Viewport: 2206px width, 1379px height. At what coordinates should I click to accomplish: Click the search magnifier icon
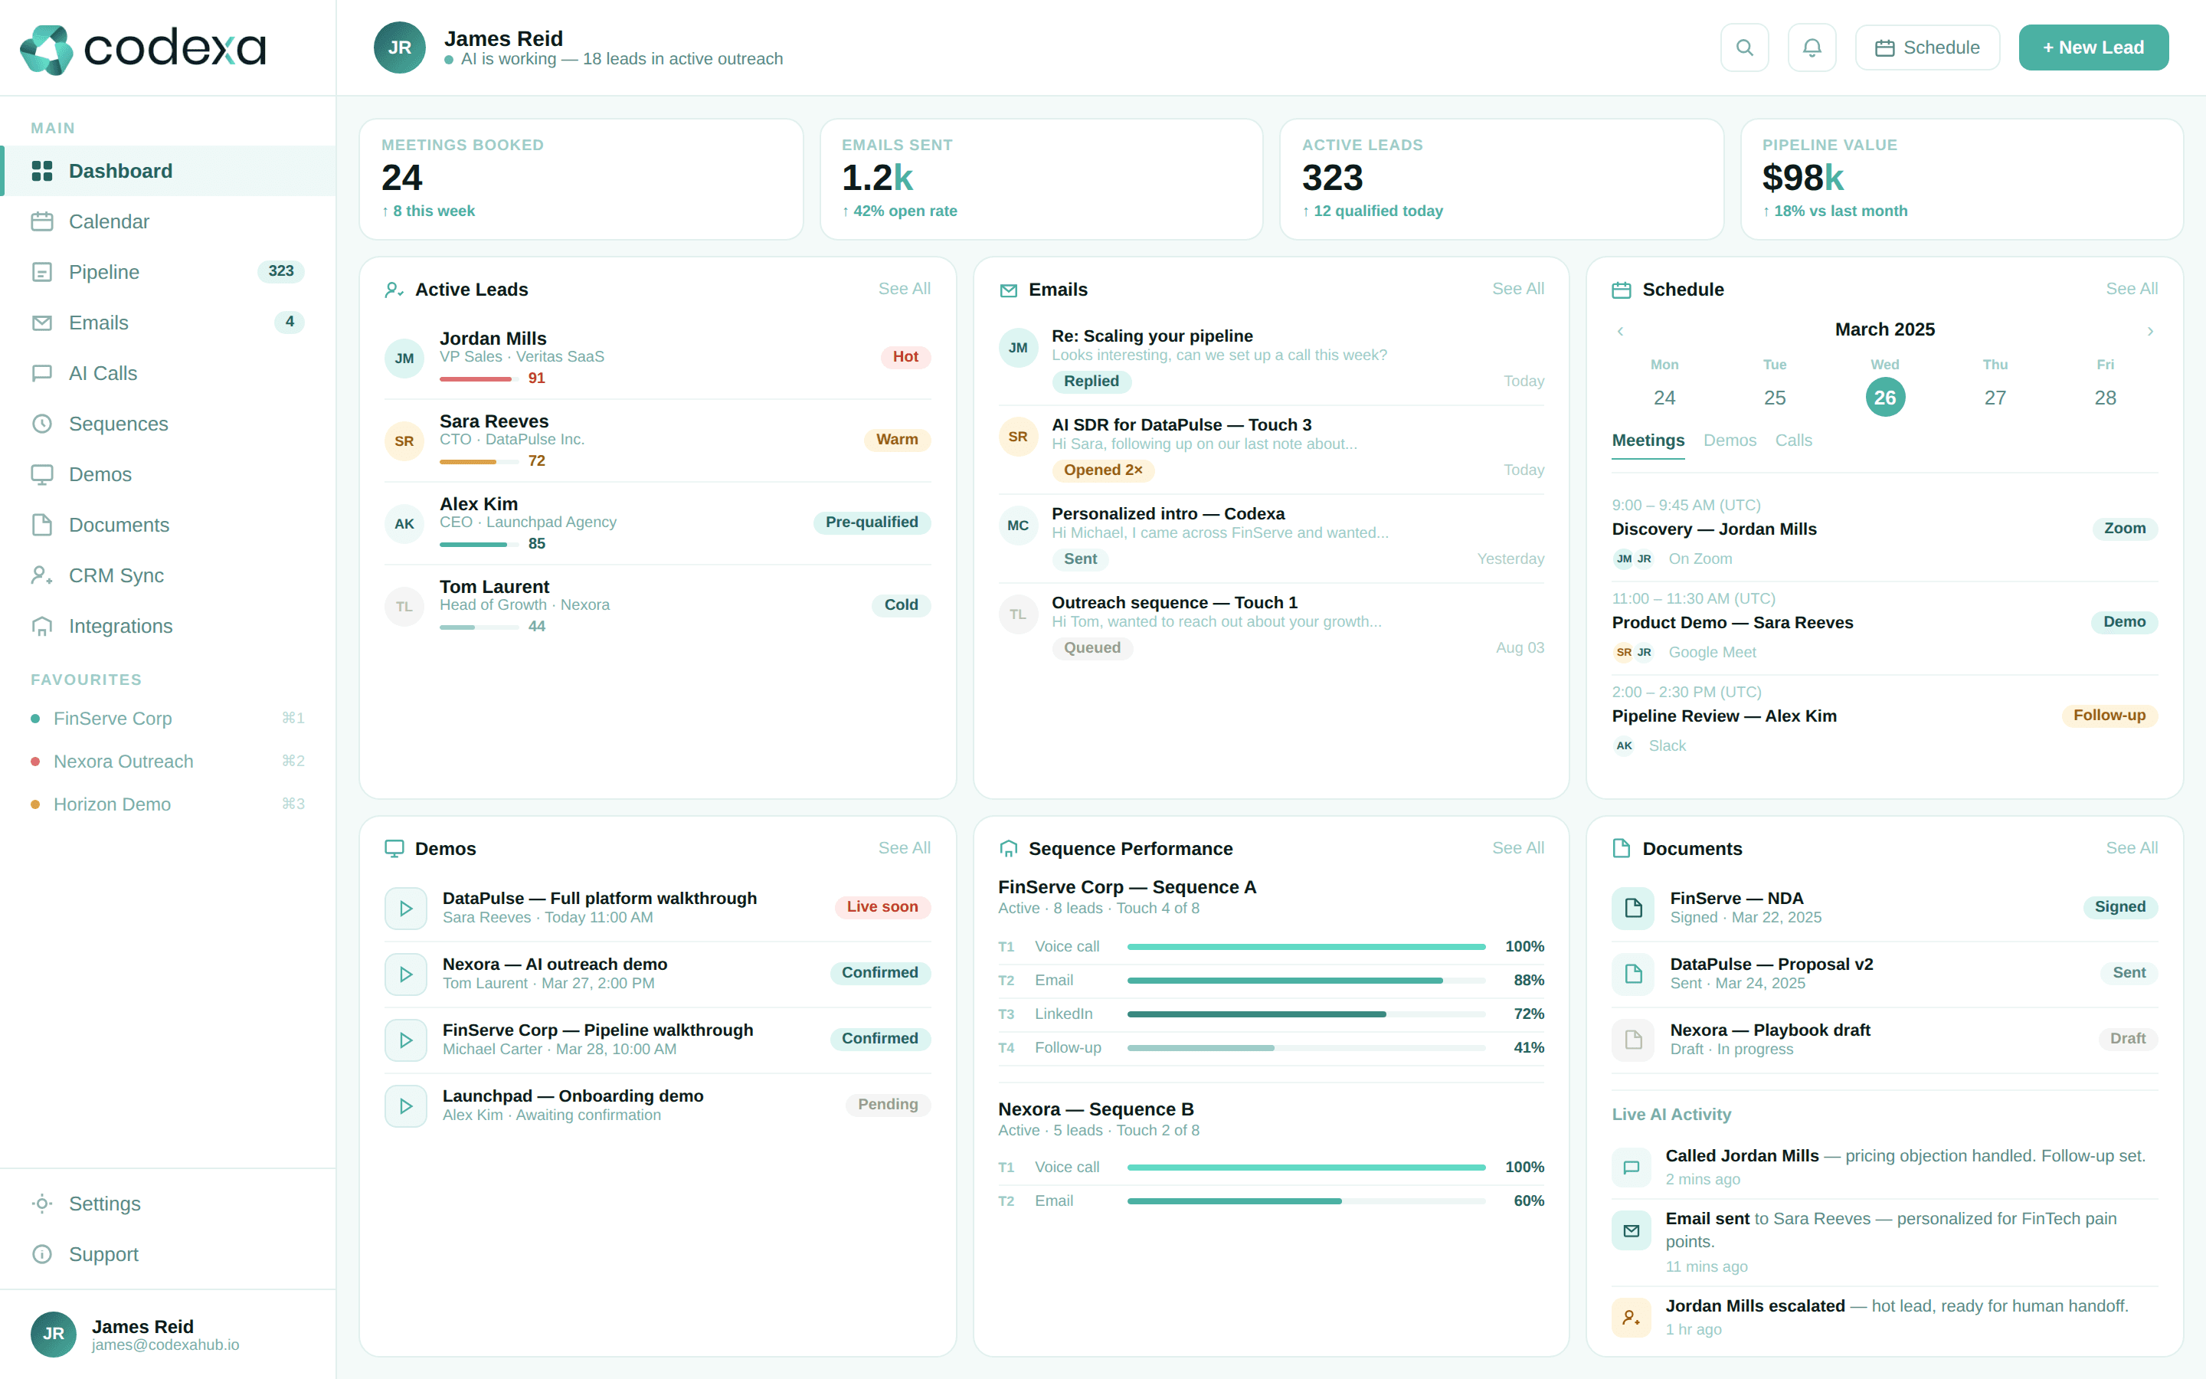(x=1744, y=47)
